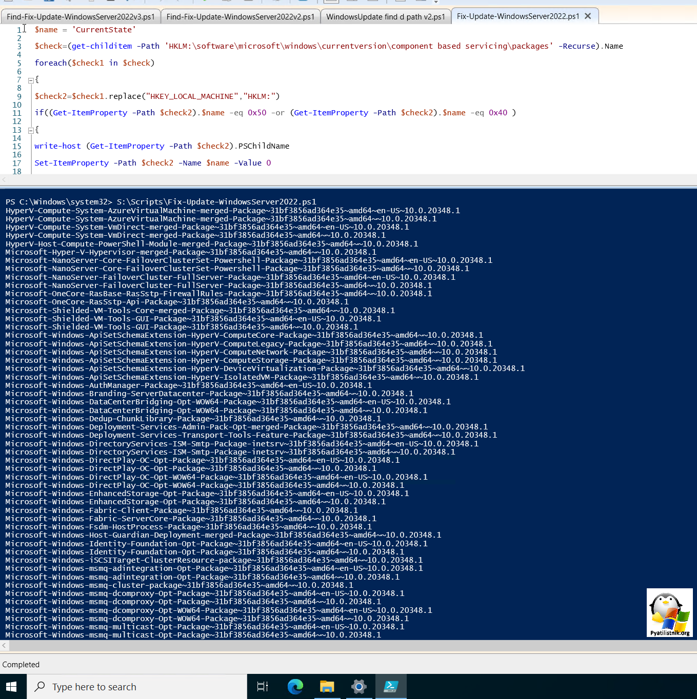Click the search magnifier icon in taskbar
The image size is (697, 699).
(39, 687)
